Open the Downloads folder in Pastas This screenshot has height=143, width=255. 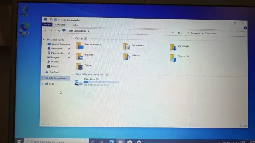(x=173, y=47)
